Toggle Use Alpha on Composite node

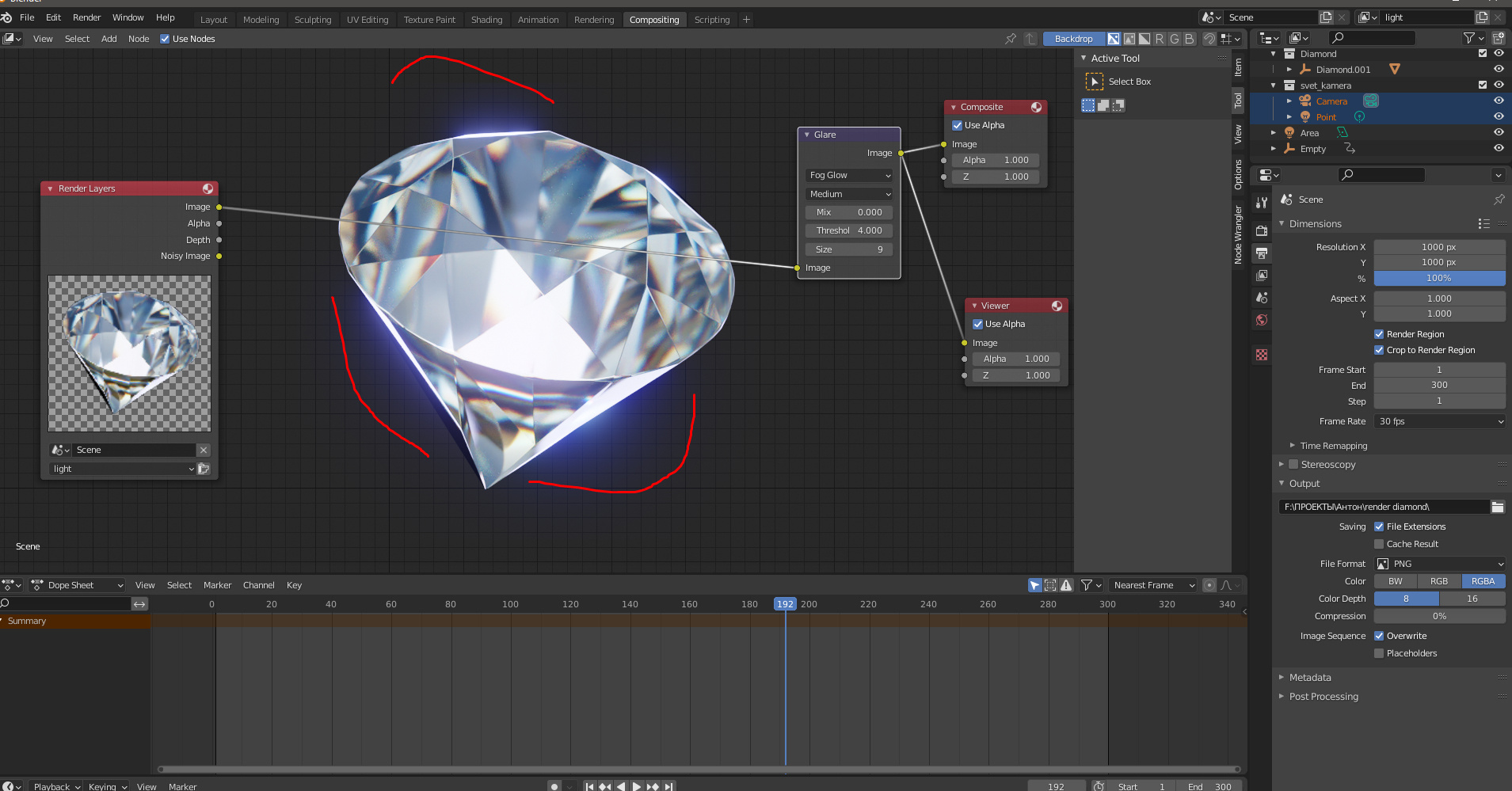tap(958, 125)
